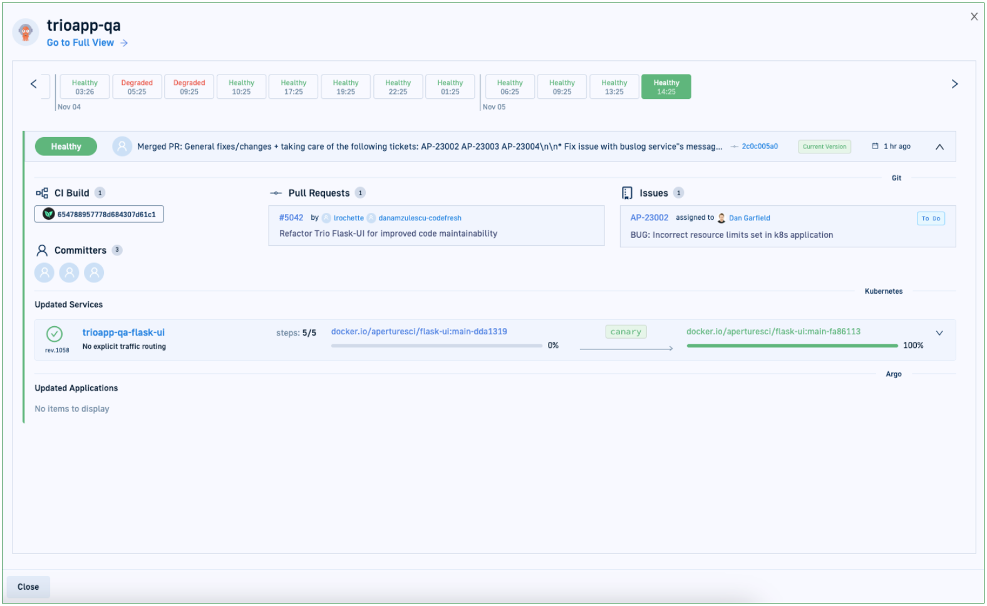Advance timeline with the right arrow
The height and width of the screenshot is (606, 987).
click(954, 84)
